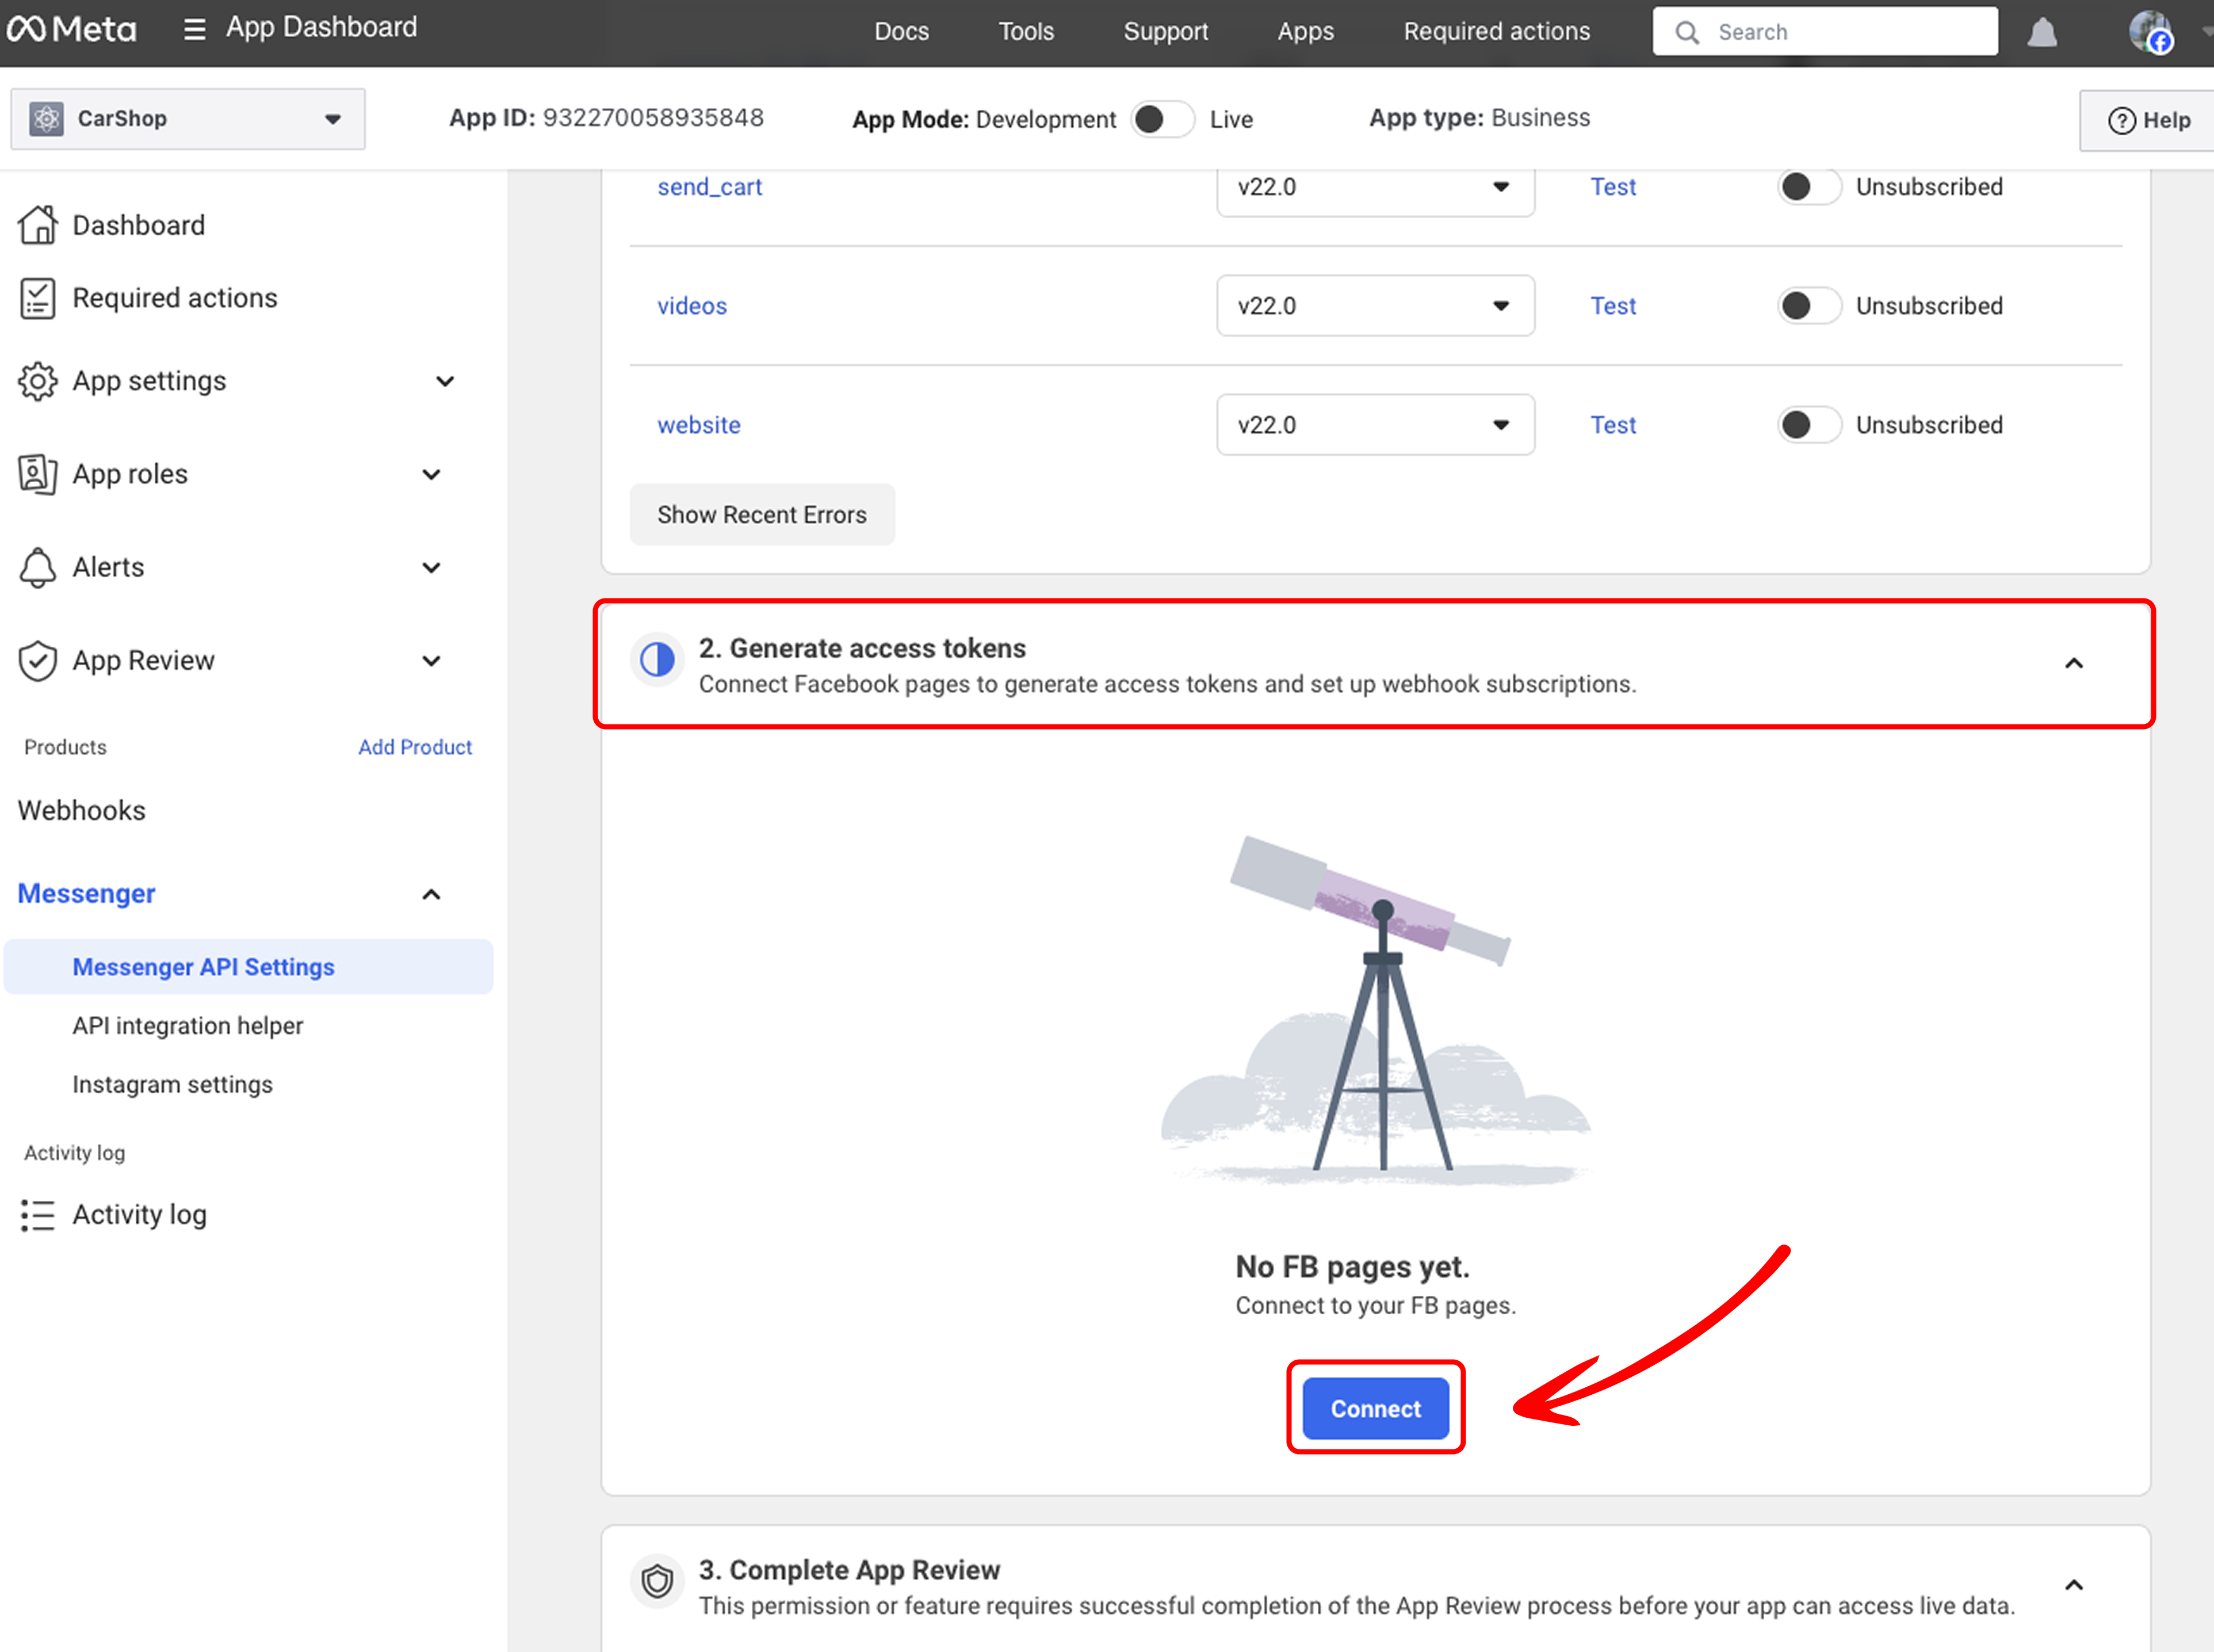Open version dropdown for website

coord(1375,425)
